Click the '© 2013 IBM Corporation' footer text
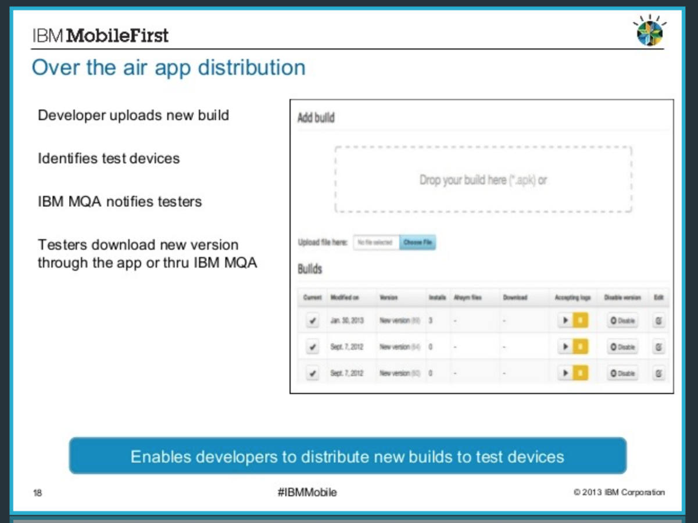The height and width of the screenshot is (523, 698). tap(619, 492)
